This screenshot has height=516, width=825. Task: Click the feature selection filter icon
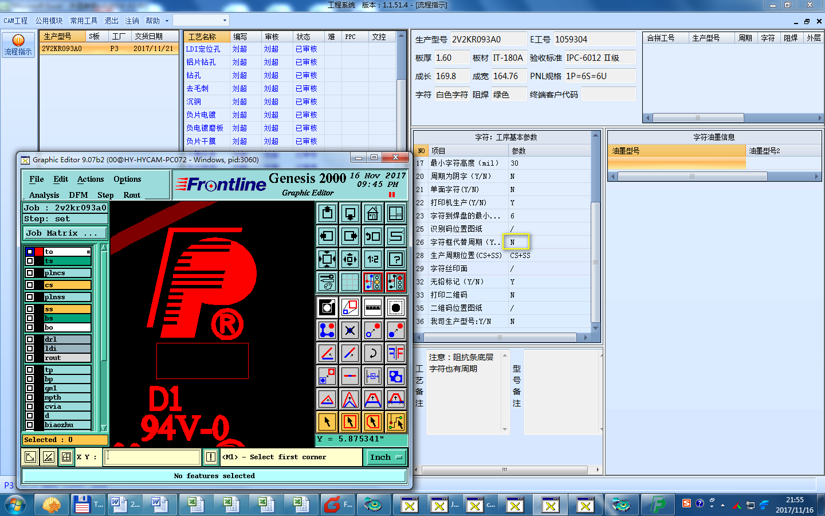point(396,307)
